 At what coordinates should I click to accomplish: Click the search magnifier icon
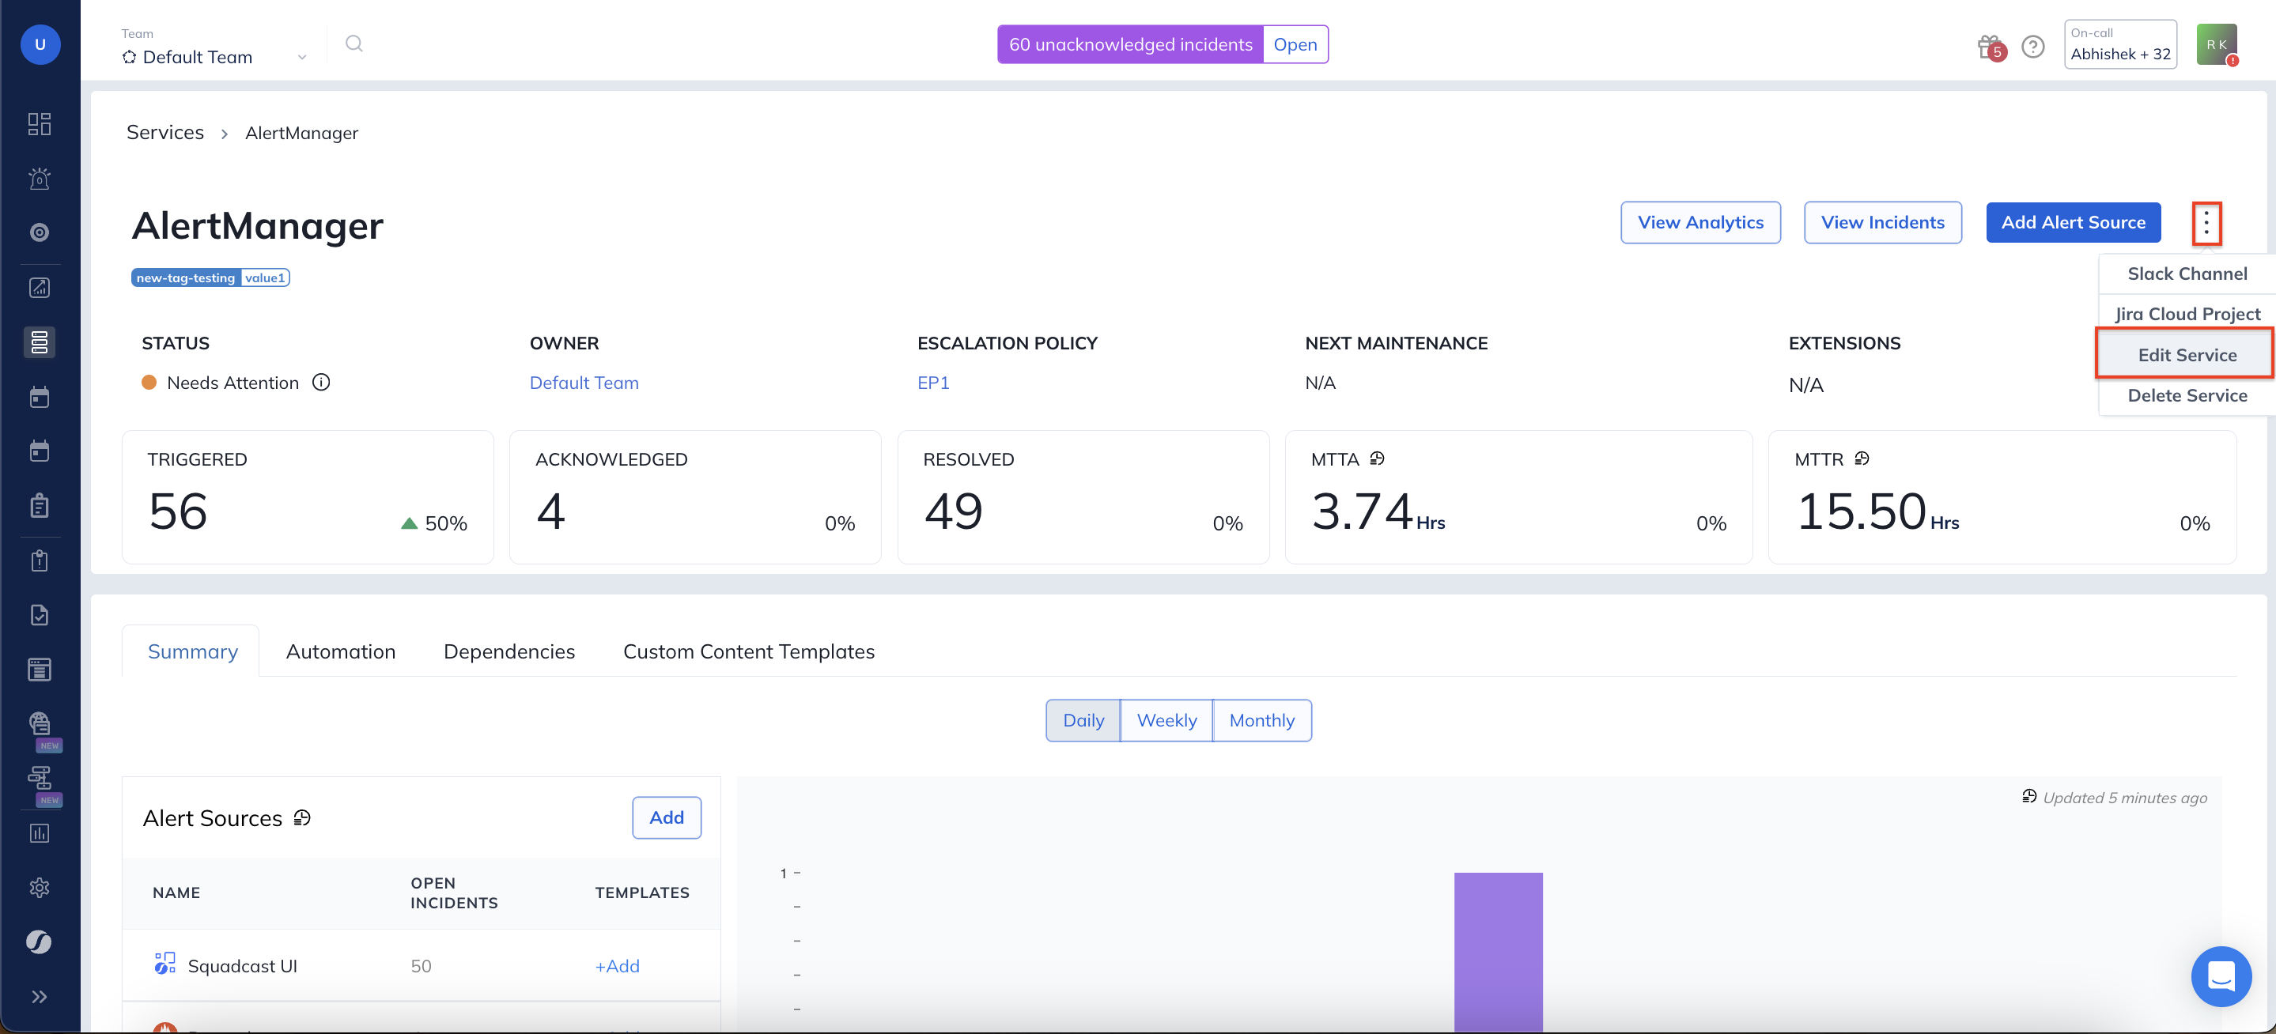click(354, 44)
